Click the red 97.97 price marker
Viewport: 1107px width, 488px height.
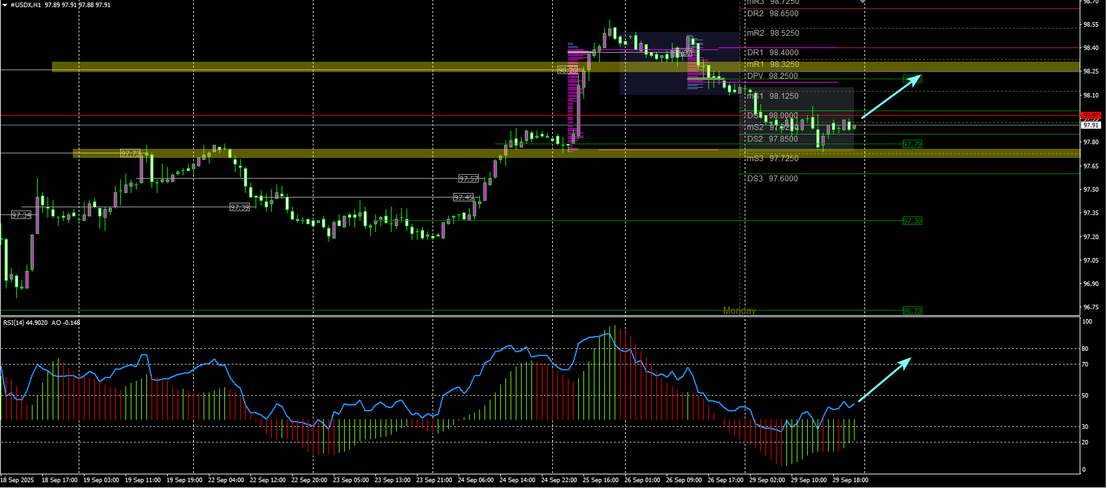(1091, 116)
